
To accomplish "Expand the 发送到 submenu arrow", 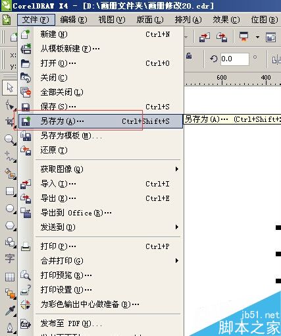I will (x=177, y=227).
